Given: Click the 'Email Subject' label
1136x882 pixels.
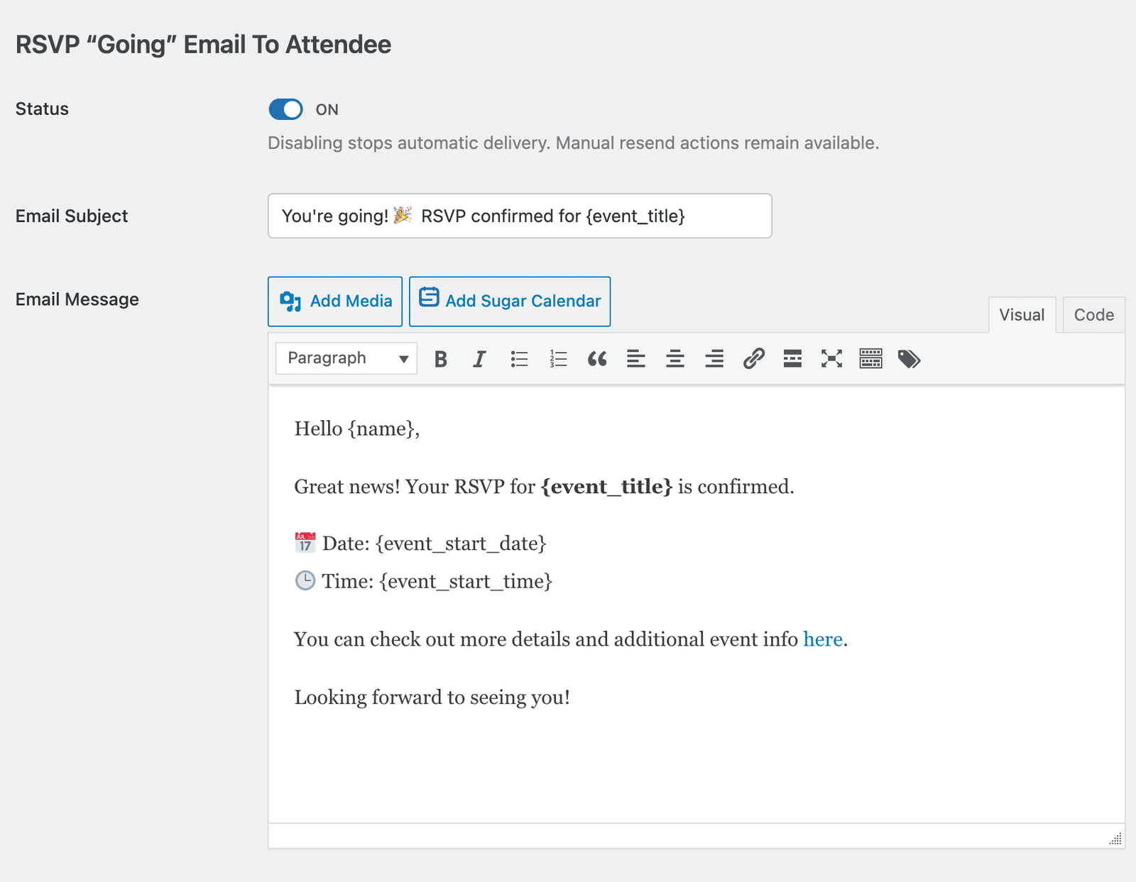Looking at the screenshot, I should click(x=72, y=216).
